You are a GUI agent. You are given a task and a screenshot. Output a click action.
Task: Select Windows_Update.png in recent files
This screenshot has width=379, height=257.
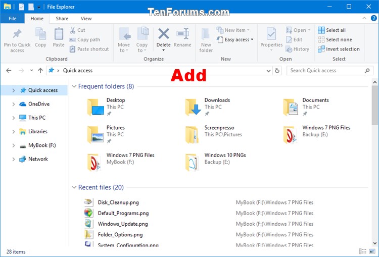[x=123, y=224]
